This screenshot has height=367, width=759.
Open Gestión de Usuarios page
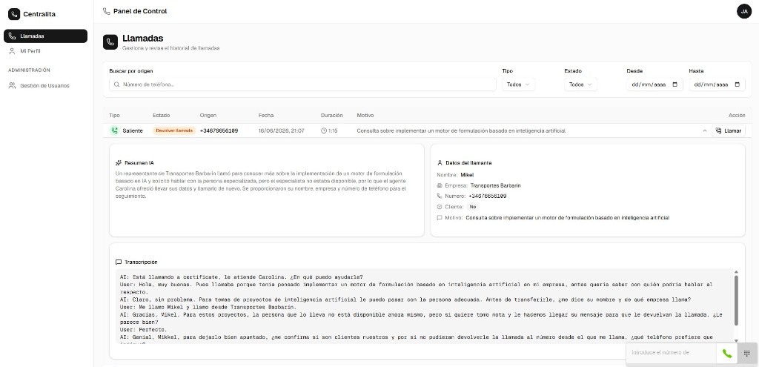(45, 86)
